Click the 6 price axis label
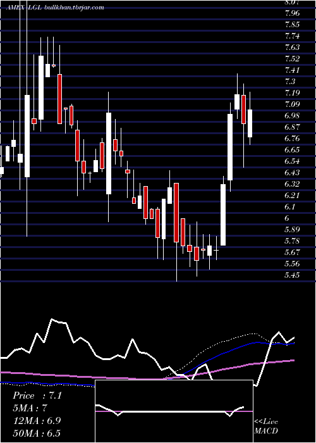 [287, 218]
